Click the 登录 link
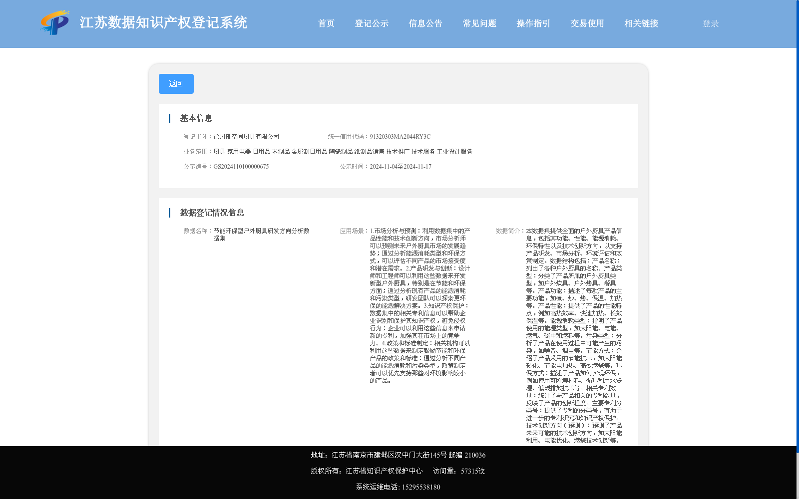Image resolution: width=799 pixels, height=499 pixels. [711, 23]
